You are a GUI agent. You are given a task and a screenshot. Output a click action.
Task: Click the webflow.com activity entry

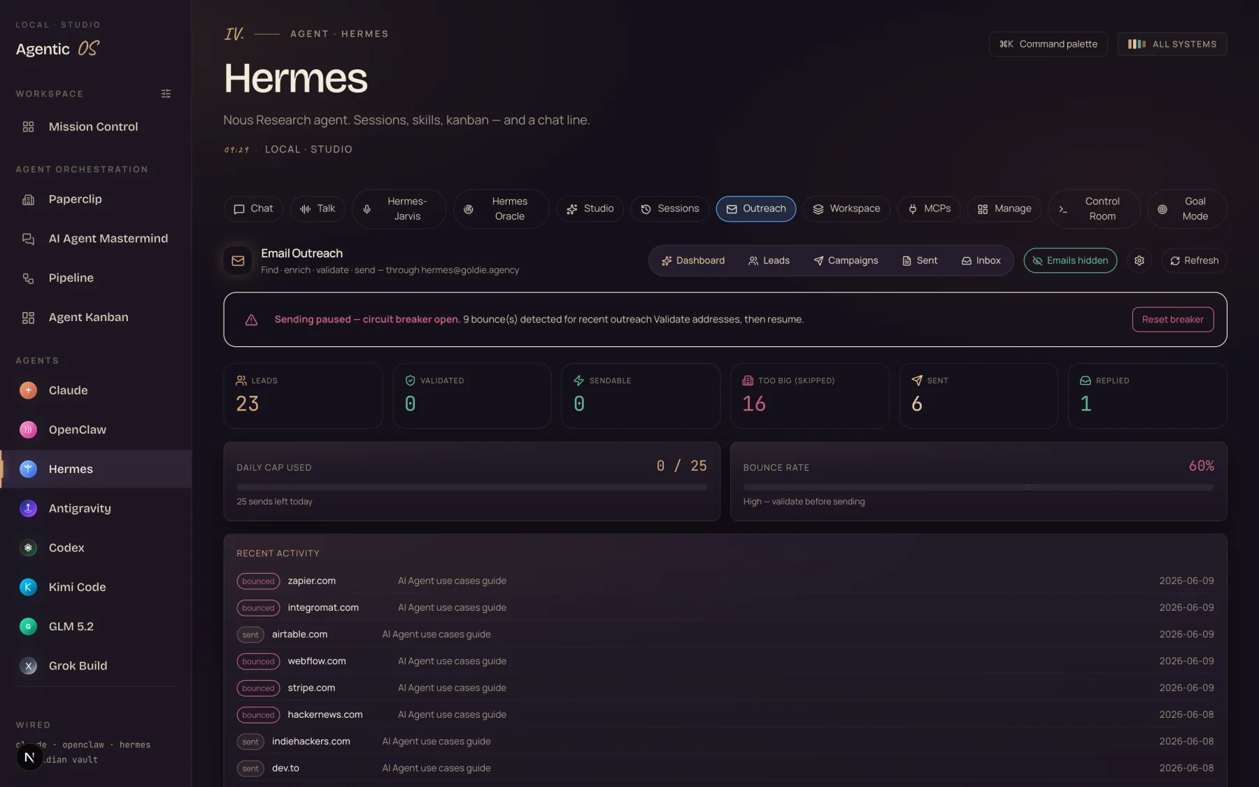725,661
